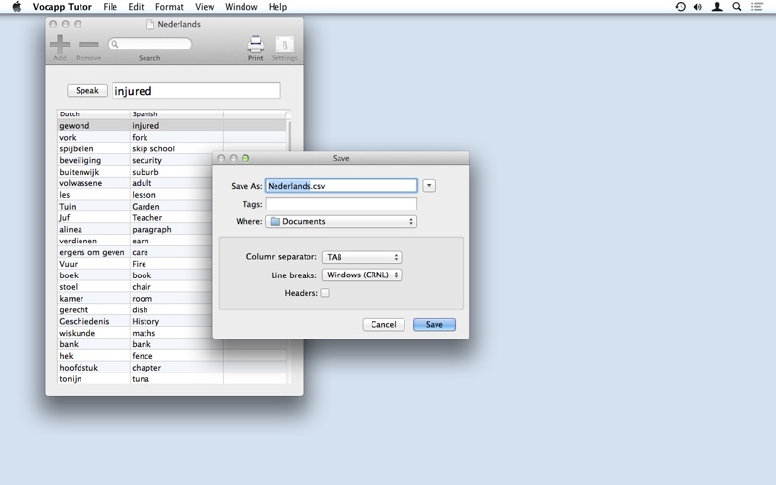Viewport: 776px width, 485px height.
Task: Click the vocabulary list vertical scrollbar
Action: [289, 251]
